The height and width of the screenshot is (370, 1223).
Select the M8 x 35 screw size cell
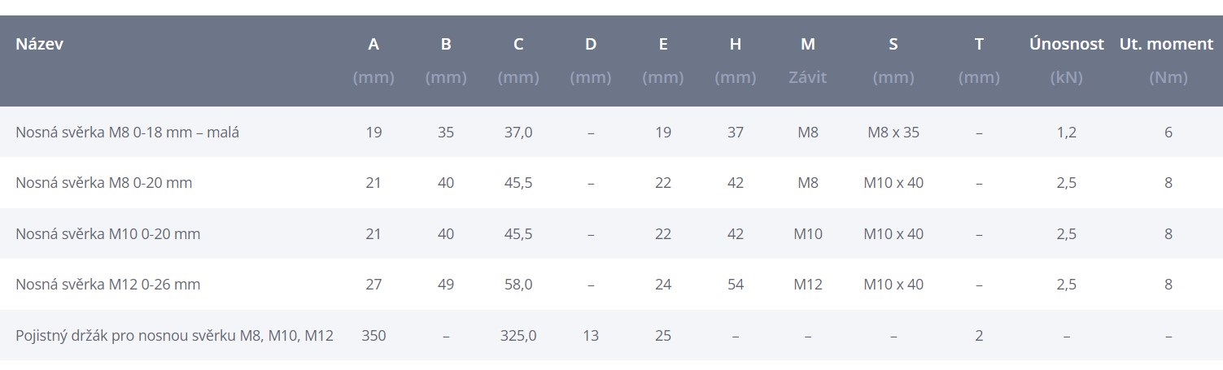pyautogui.click(x=893, y=132)
